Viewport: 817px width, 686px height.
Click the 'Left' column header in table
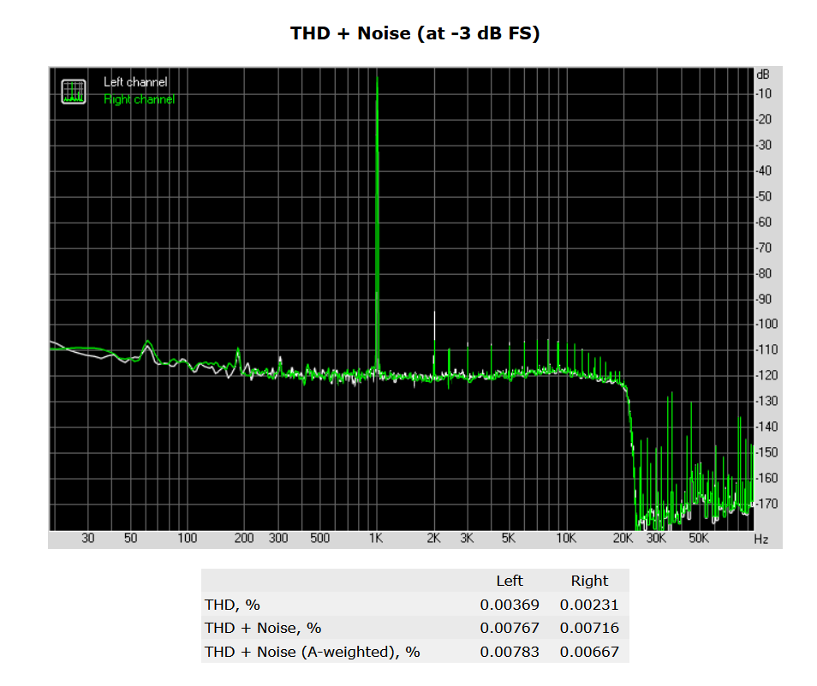(x=509, y=581)
